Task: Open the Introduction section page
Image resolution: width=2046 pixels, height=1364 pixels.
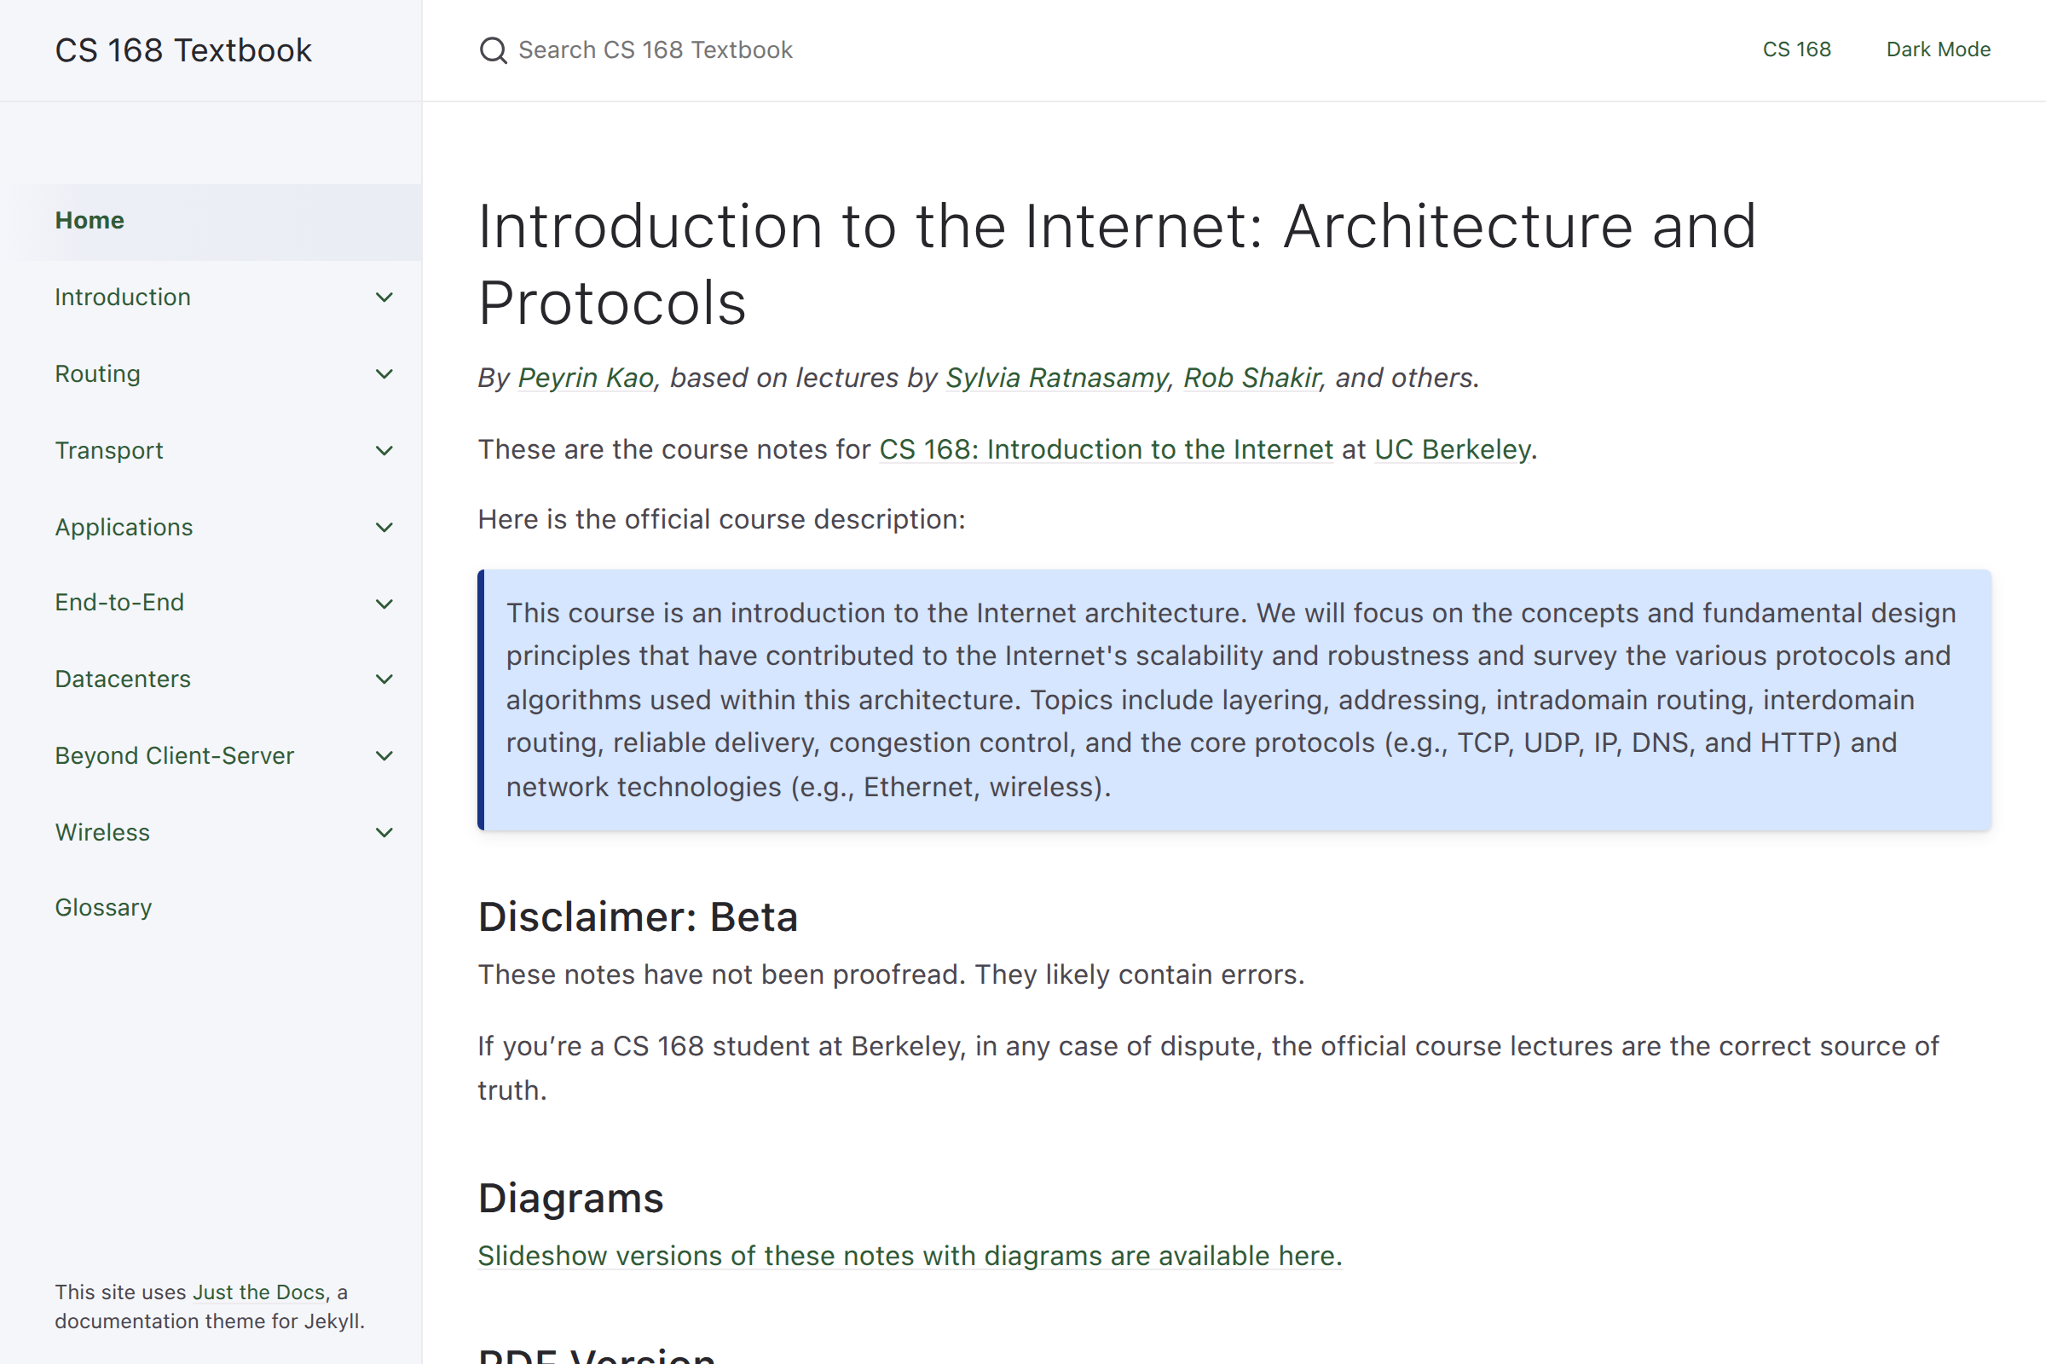Action: coord(123,298)
